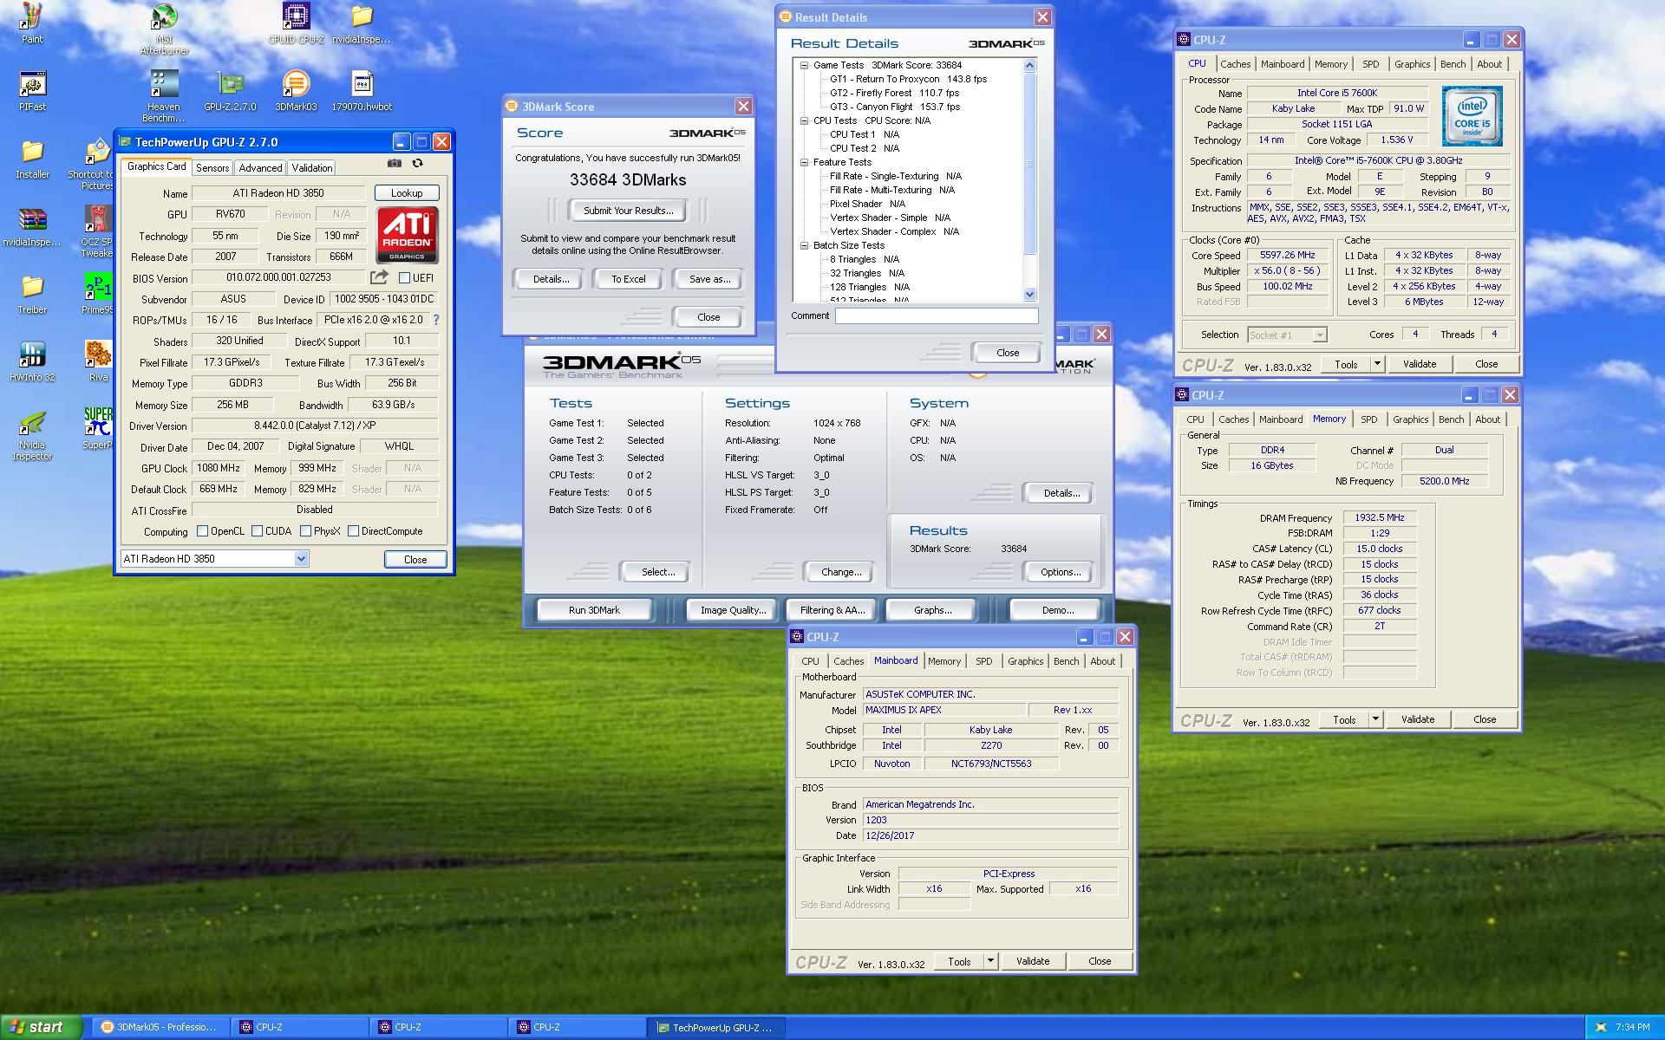The image size is (1665, 1040).
Task: Click the Result Details scrollbar up arrow
Action: point(1030,66)
